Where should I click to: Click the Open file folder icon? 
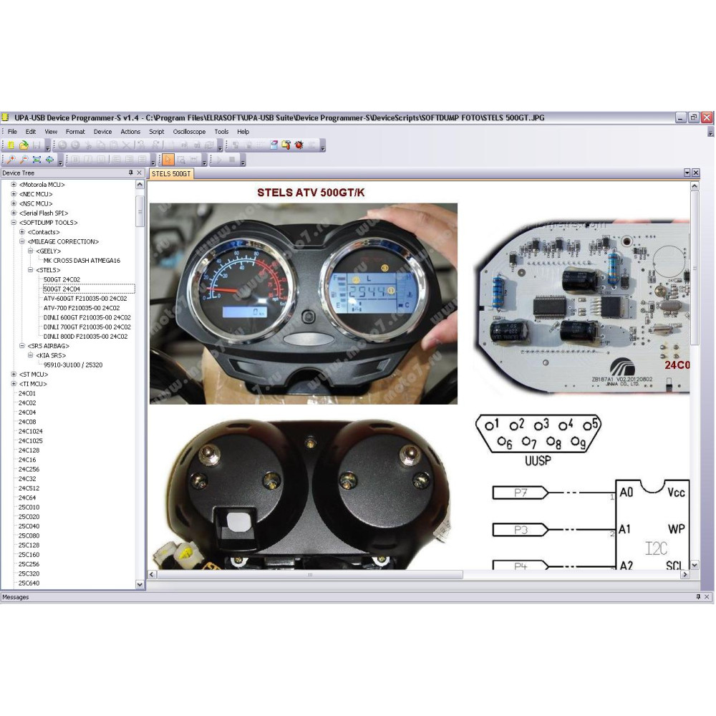[x=24, y=145]
